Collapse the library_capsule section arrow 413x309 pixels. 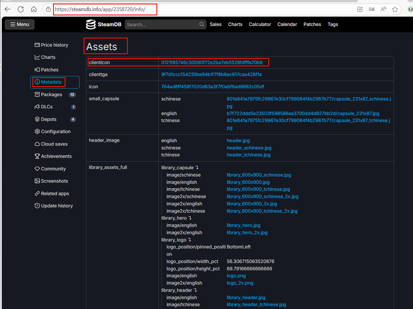[x=197, y=167]
